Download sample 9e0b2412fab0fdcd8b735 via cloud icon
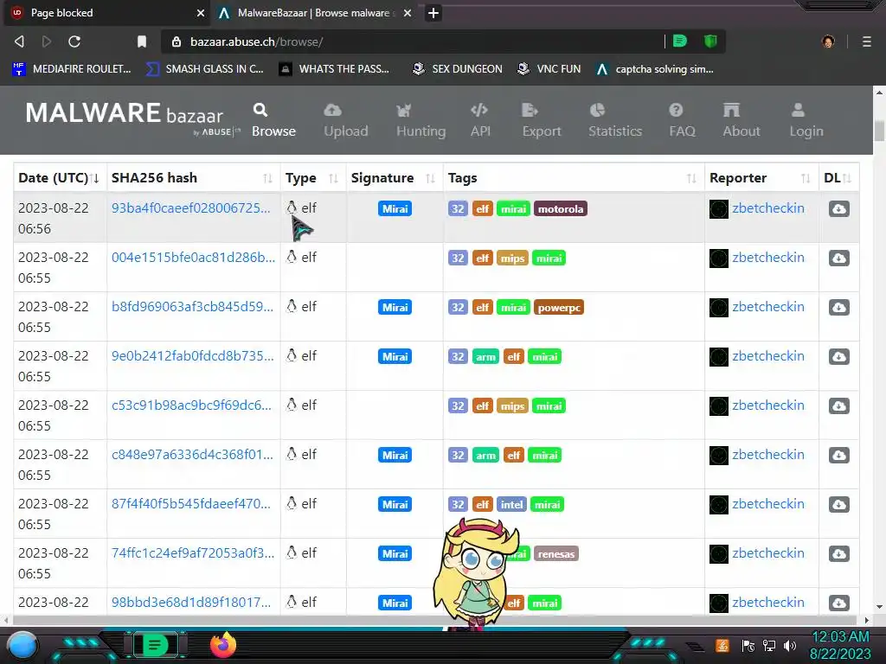 point(839,357)
